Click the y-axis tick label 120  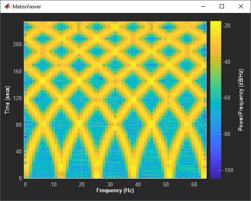pyautogui.click(x=17, y=98)
